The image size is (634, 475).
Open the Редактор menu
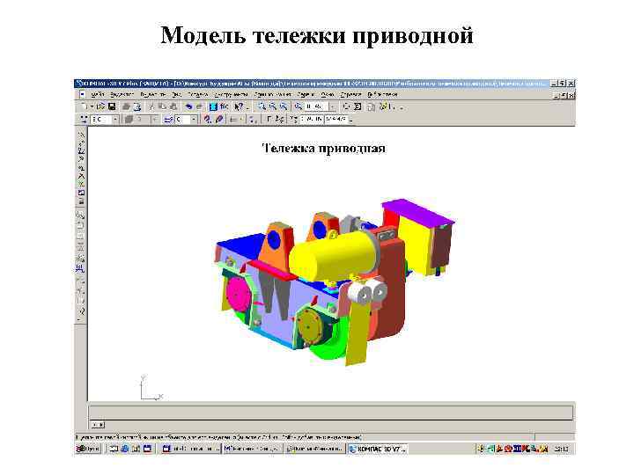tap(122, 94)
